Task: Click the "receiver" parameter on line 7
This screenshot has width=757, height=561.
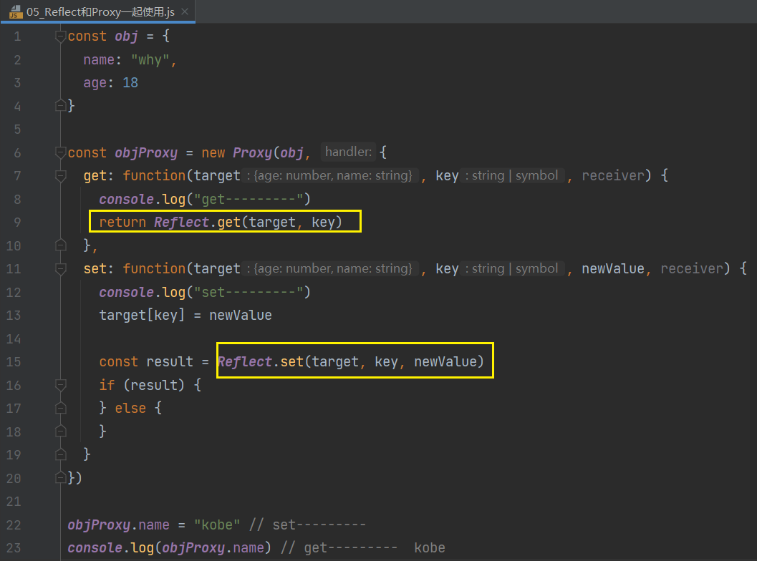Action: tap(613, 175)
